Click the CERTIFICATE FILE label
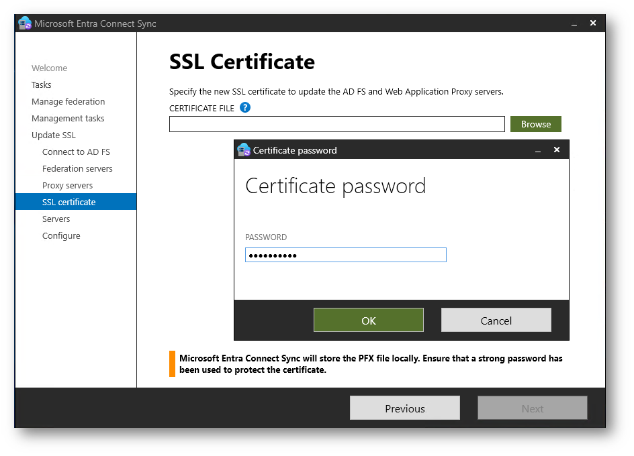 [201, 108]
